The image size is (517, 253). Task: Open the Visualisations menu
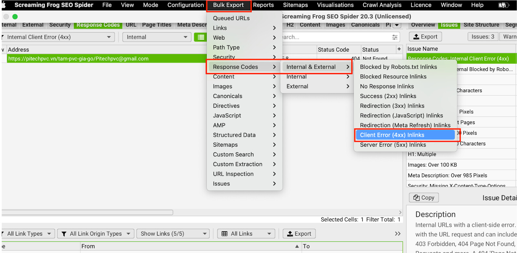335,5
